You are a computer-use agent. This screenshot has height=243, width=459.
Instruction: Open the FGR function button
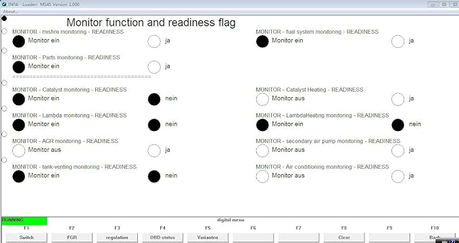tap(72, 238)
